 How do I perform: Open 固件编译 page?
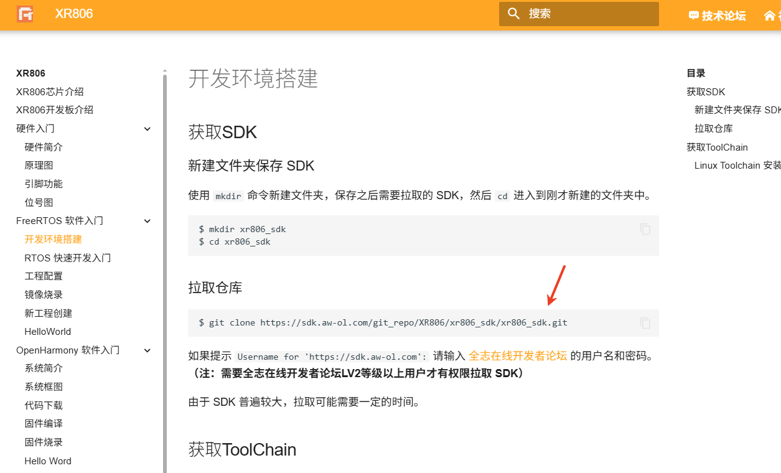[44, 424]
